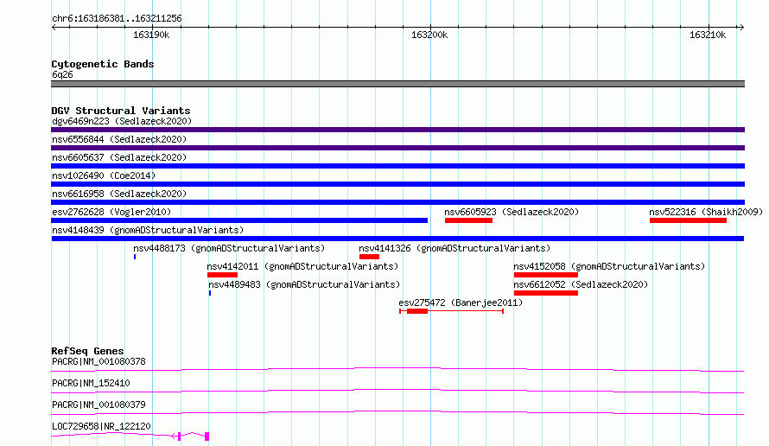
Task: Click the red bar under nsv6612052 (Sedlazeck2020)
Action: 546,293
